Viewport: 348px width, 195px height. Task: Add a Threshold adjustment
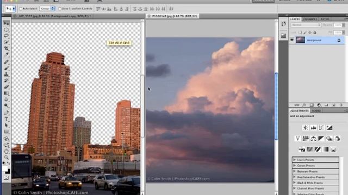tap(318, 149)
